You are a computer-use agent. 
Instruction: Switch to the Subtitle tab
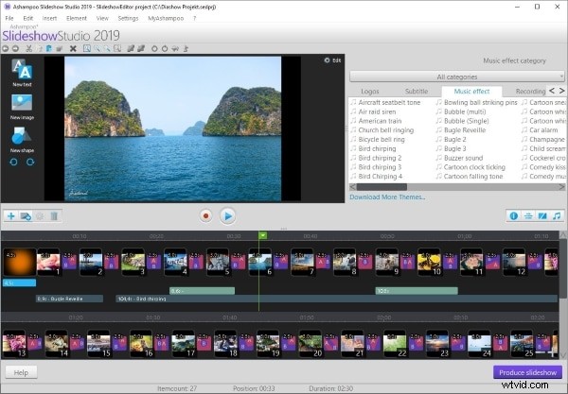pos(417,92)
